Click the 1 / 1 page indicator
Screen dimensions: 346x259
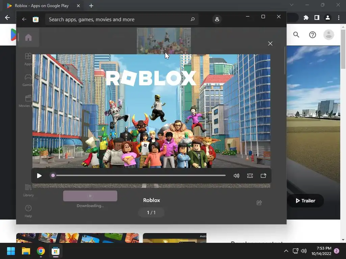pyautogui.click(x=151, y=212)
